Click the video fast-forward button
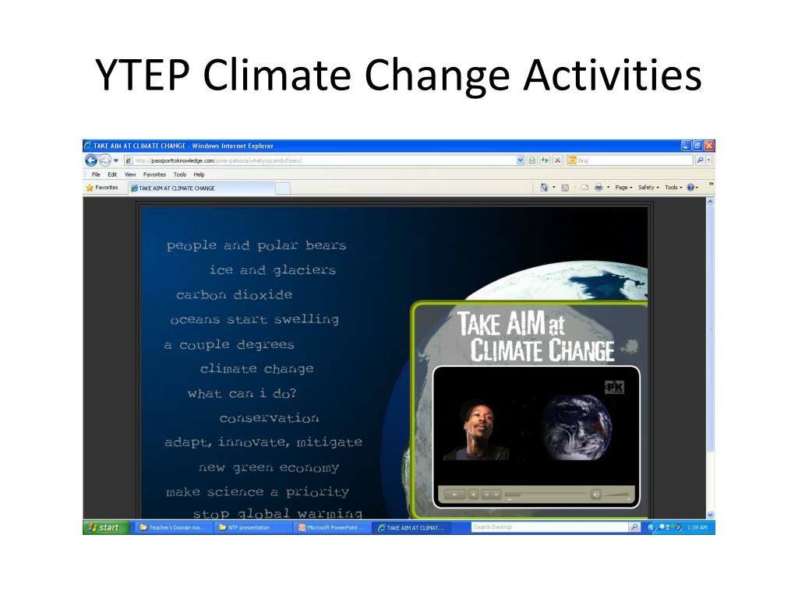Viewport: 798px width, 598px height. coord(496,494)
